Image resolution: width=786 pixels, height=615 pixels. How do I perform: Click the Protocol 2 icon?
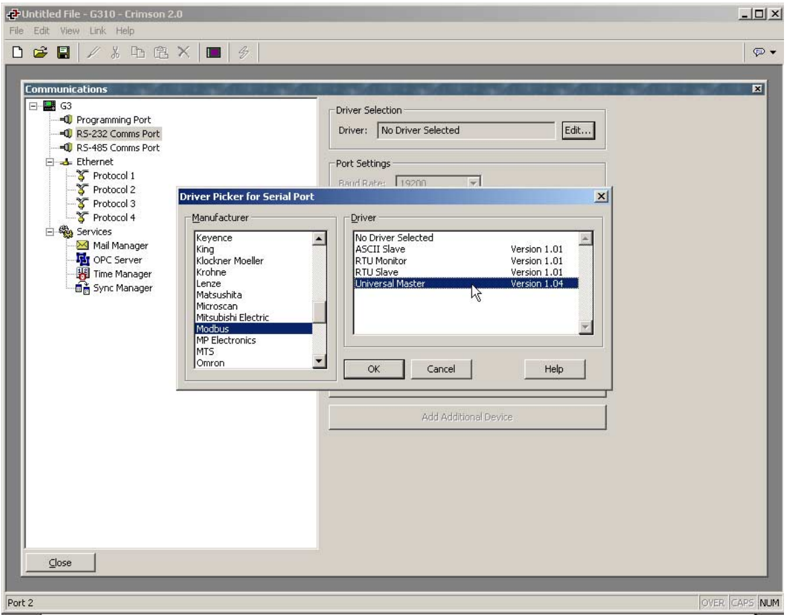pos(83,190)
